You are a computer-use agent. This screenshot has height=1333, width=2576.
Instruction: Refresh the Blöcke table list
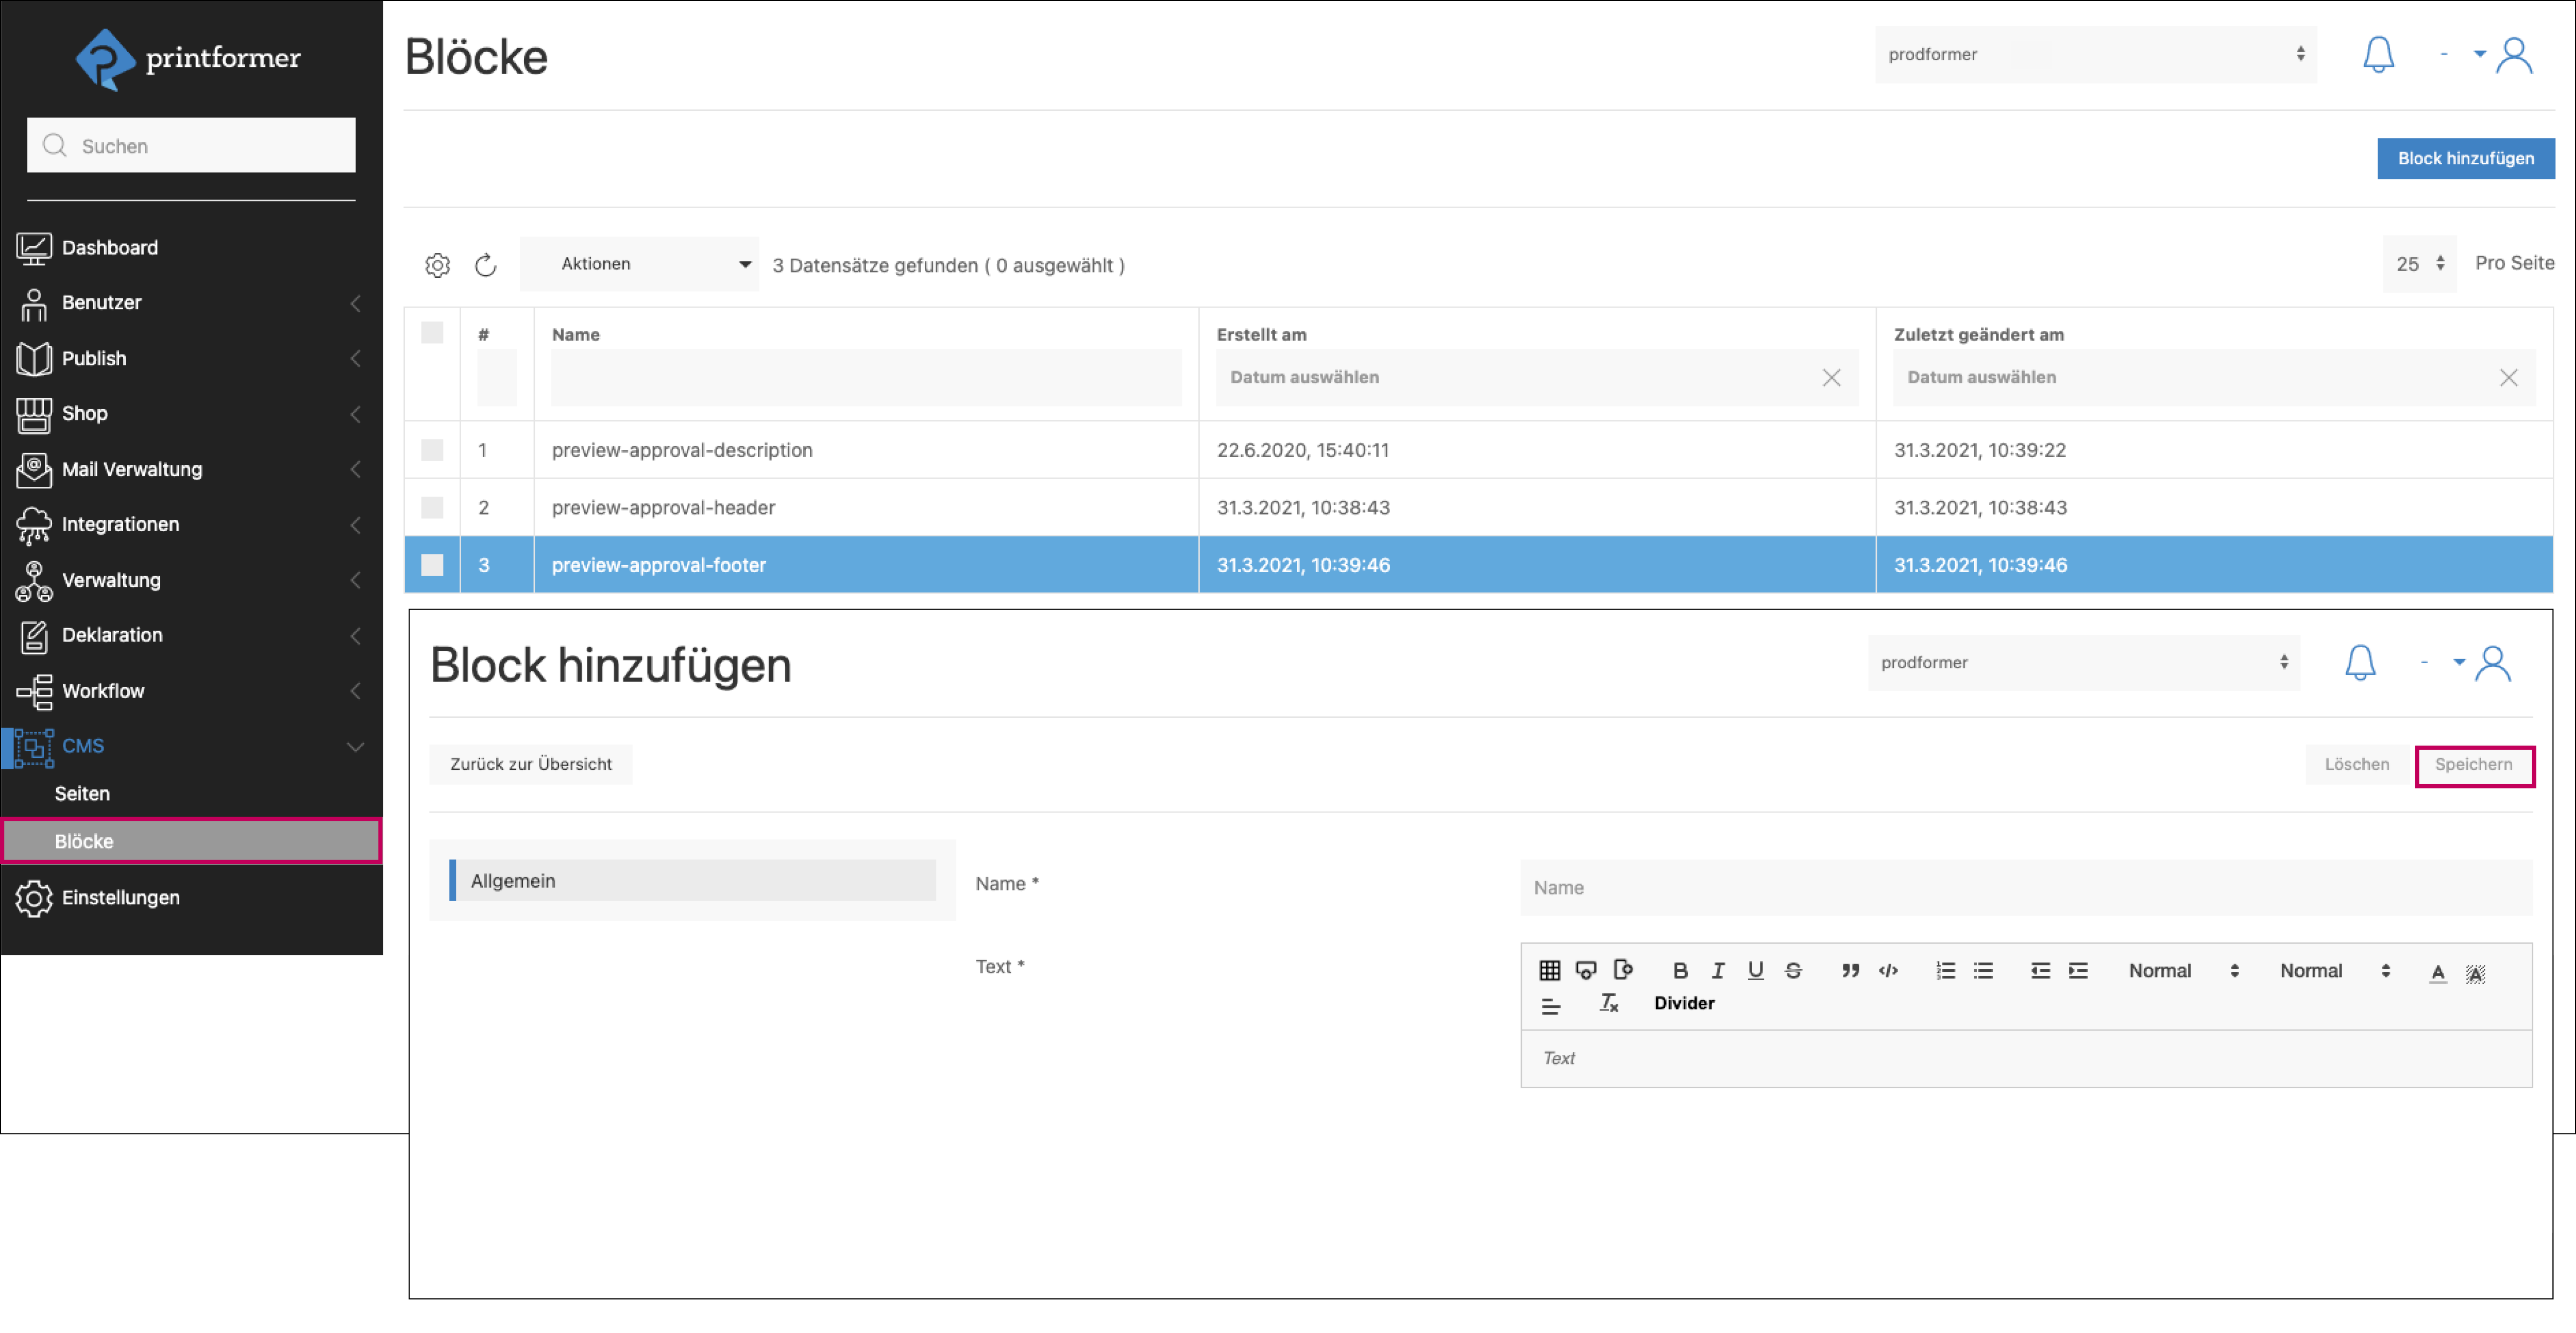[485, 265]
